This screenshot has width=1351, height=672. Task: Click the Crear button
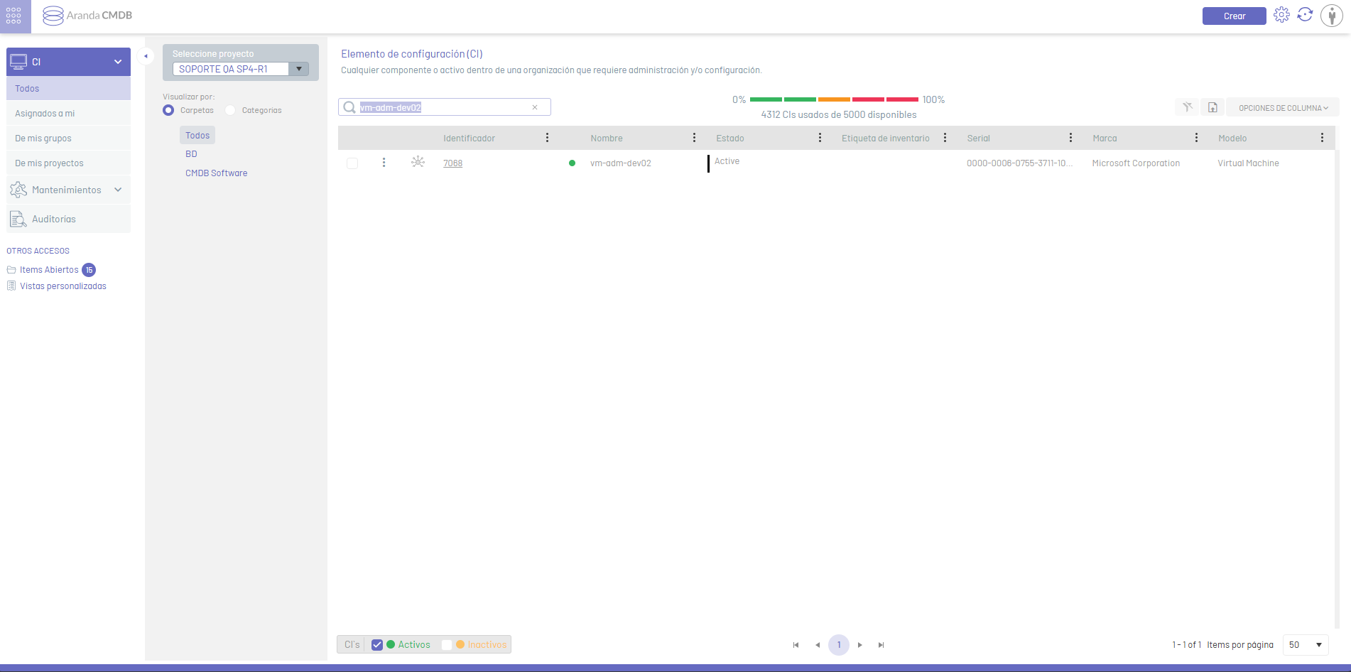pos(1234,16)
